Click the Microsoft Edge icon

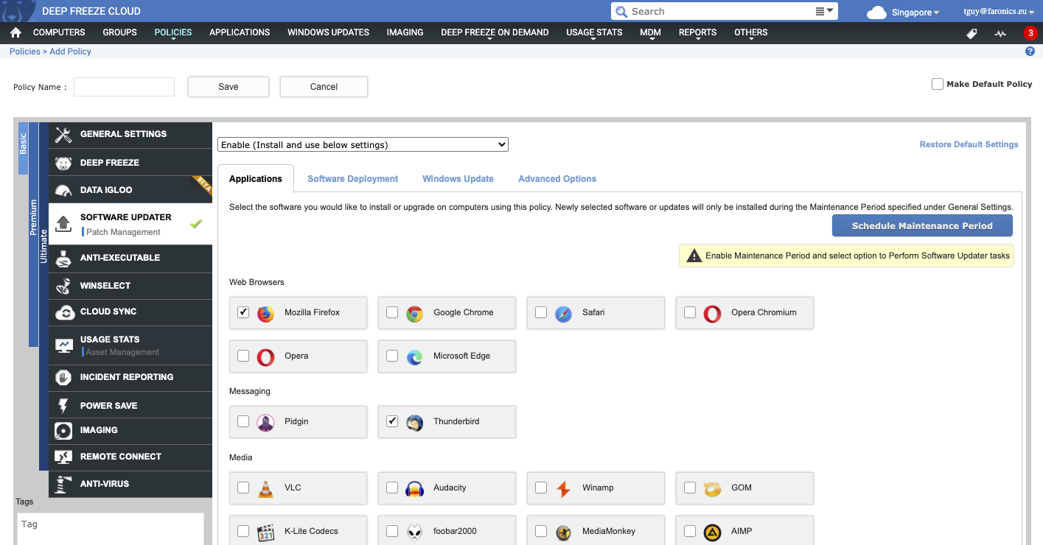point(414,356)
